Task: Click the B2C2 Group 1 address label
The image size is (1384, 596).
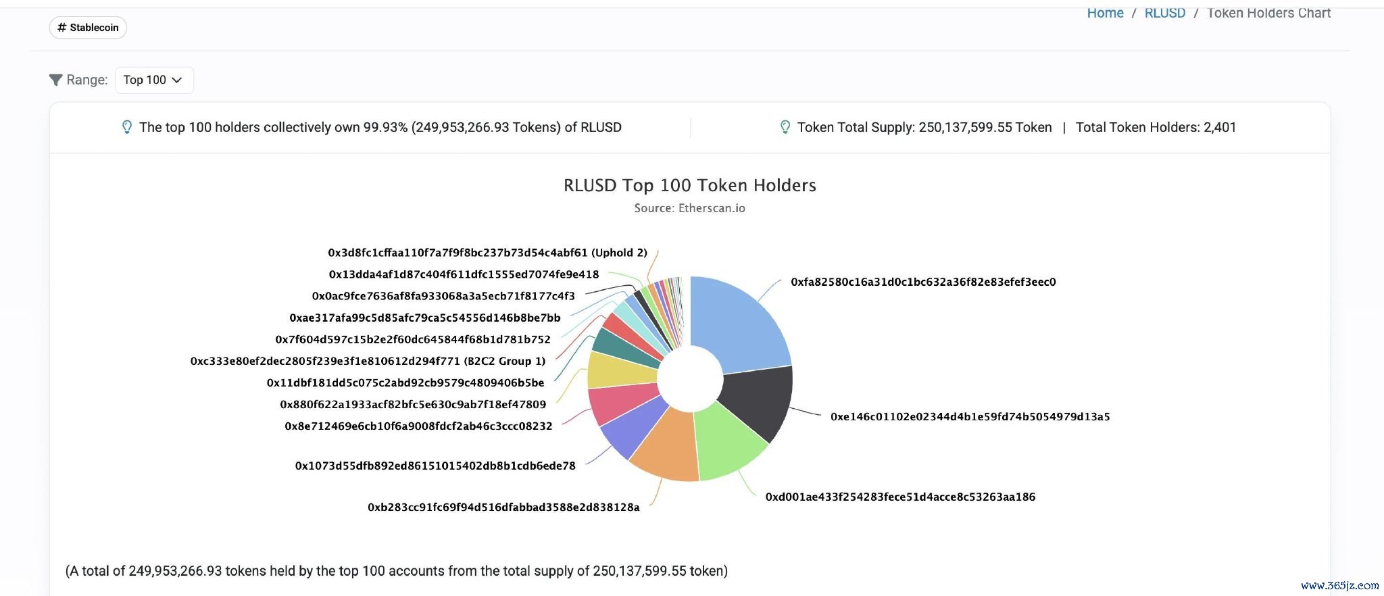Action: point(368,361)
